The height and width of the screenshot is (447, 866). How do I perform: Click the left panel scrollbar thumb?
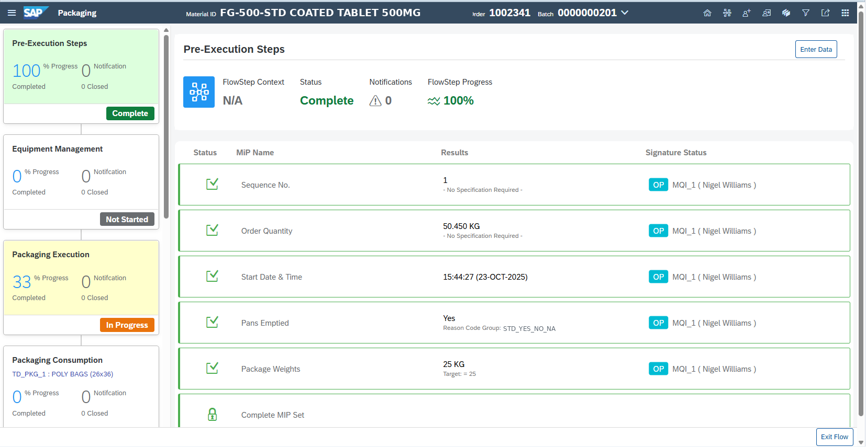(166, 125)
